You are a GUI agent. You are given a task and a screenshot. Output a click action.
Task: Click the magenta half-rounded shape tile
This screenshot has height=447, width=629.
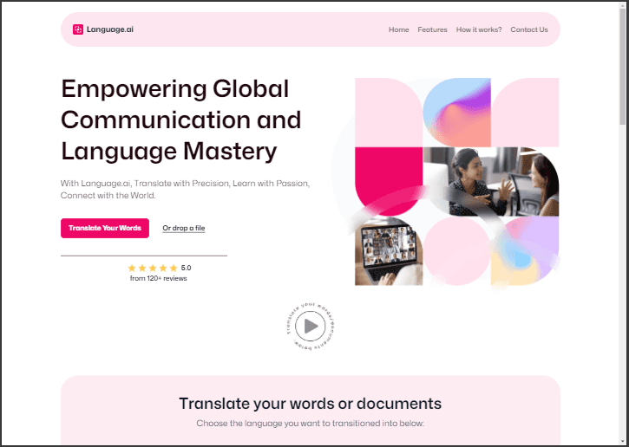389,181
